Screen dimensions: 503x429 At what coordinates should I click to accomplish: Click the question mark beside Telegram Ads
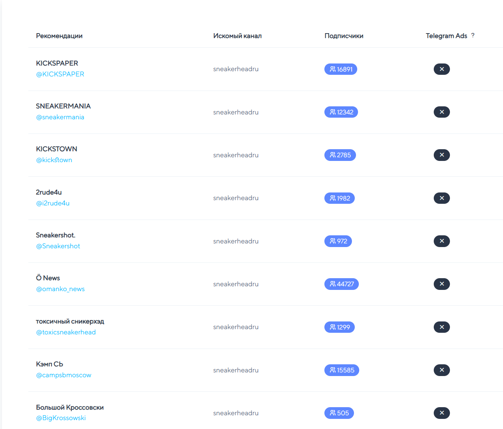pos(473,36)
